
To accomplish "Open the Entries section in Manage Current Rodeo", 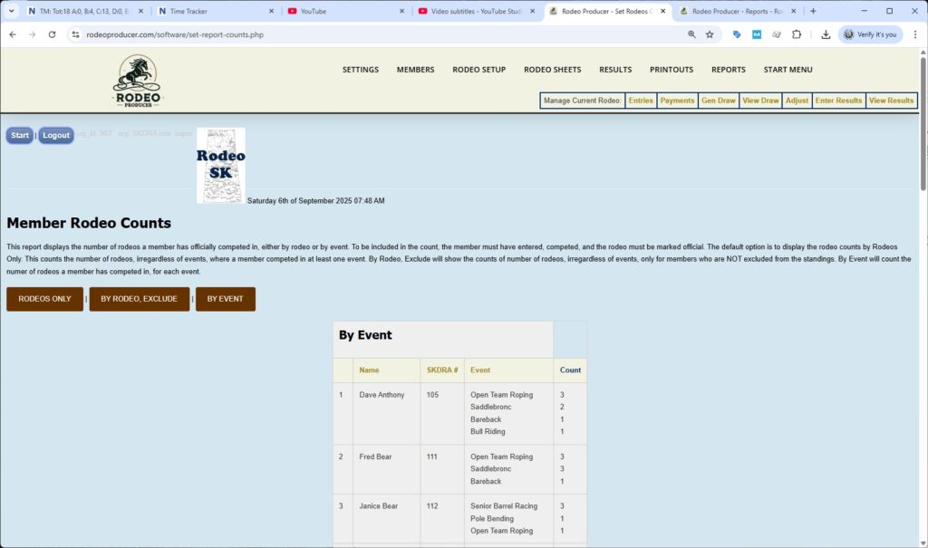I will click(641, 101).
